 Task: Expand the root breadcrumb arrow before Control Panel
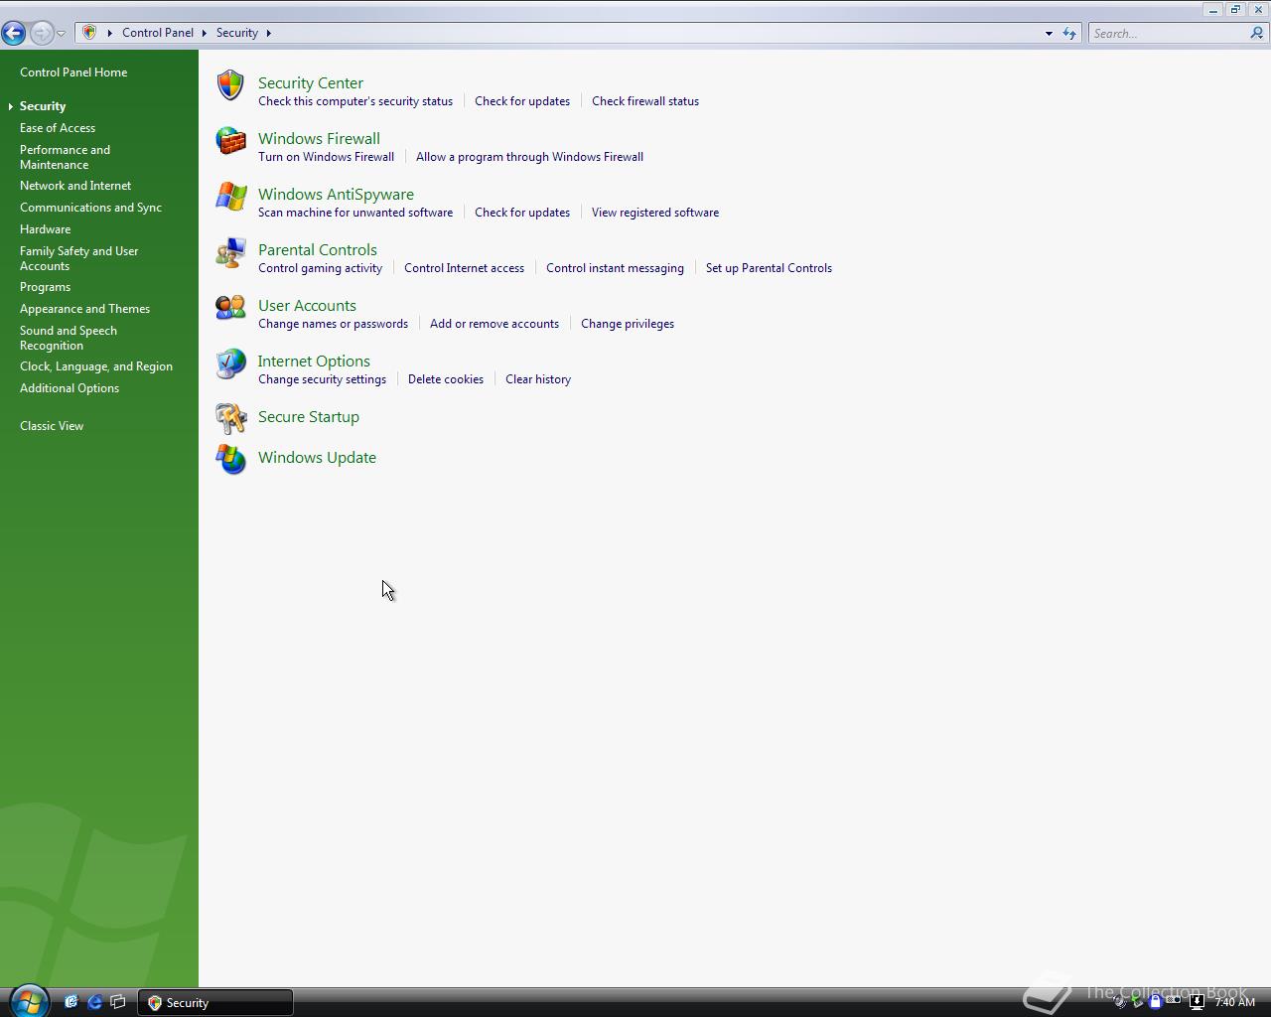110,33
